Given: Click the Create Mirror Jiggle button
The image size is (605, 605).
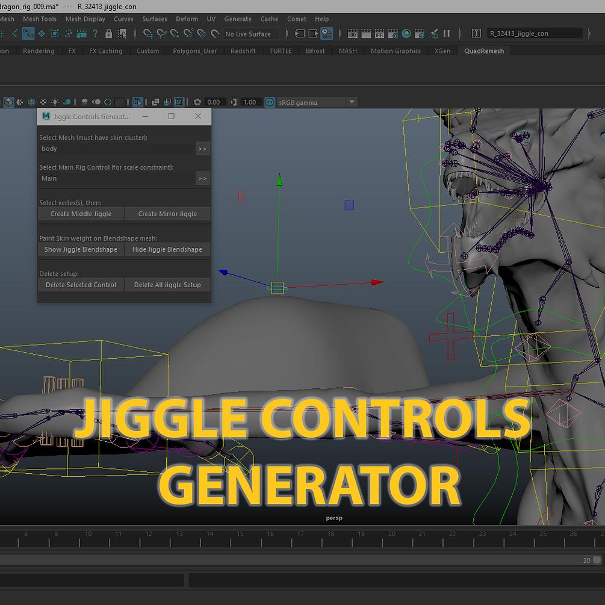Looking at the screenshot, I should tap(168, 214).
